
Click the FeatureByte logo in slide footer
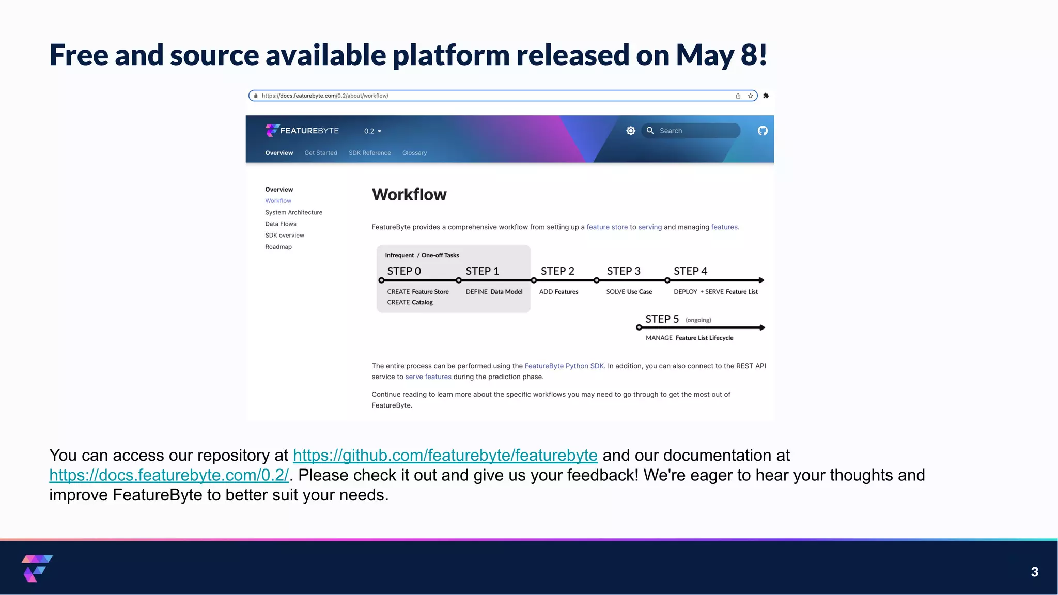pos(37,568)
